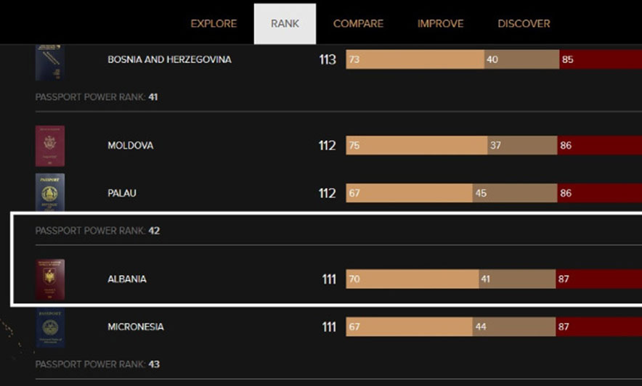Click Albania's mobility score 111
Image resolution: width=642 pixels, height=386 pixels.
[328, 279]
